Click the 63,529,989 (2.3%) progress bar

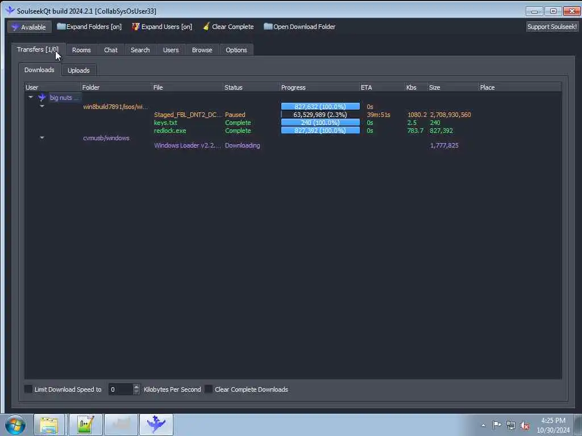pyautogui.click(x=321, y=115)
